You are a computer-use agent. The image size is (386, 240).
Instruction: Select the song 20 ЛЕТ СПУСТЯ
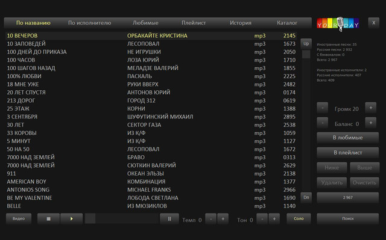point(151,92)
